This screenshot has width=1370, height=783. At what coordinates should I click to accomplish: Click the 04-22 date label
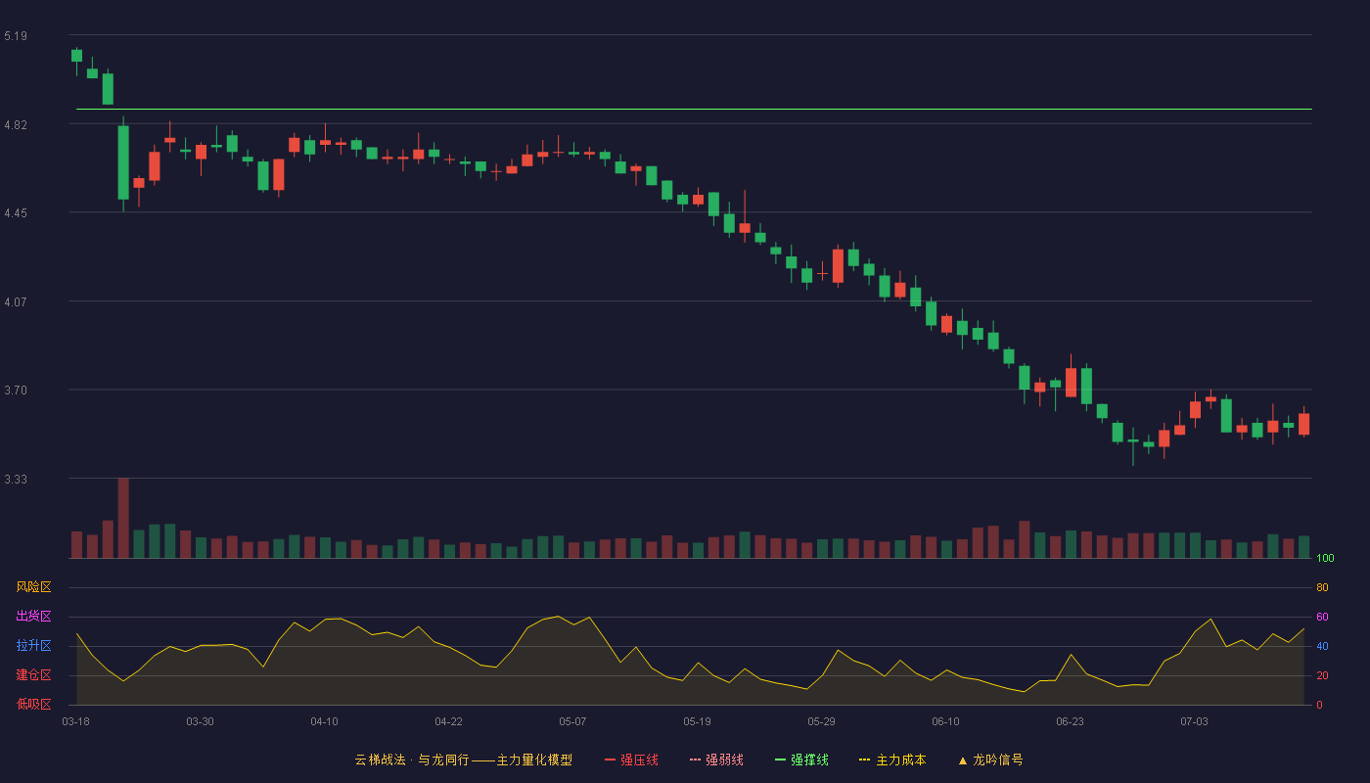tap(448, 721)
